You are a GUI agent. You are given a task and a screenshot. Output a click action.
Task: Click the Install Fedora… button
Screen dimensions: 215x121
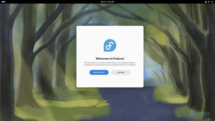pyautogui.click(x=99, y=72)
